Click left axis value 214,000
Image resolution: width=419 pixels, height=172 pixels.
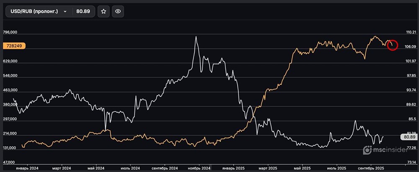pos(10,133)
